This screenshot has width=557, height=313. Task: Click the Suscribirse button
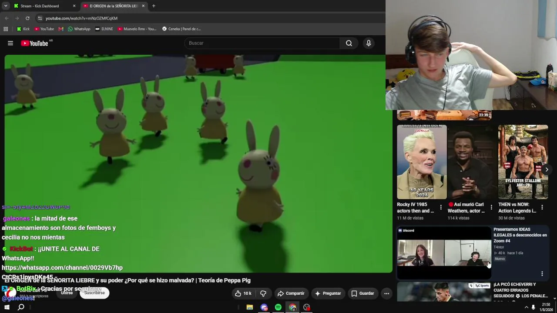pos(94,293)
